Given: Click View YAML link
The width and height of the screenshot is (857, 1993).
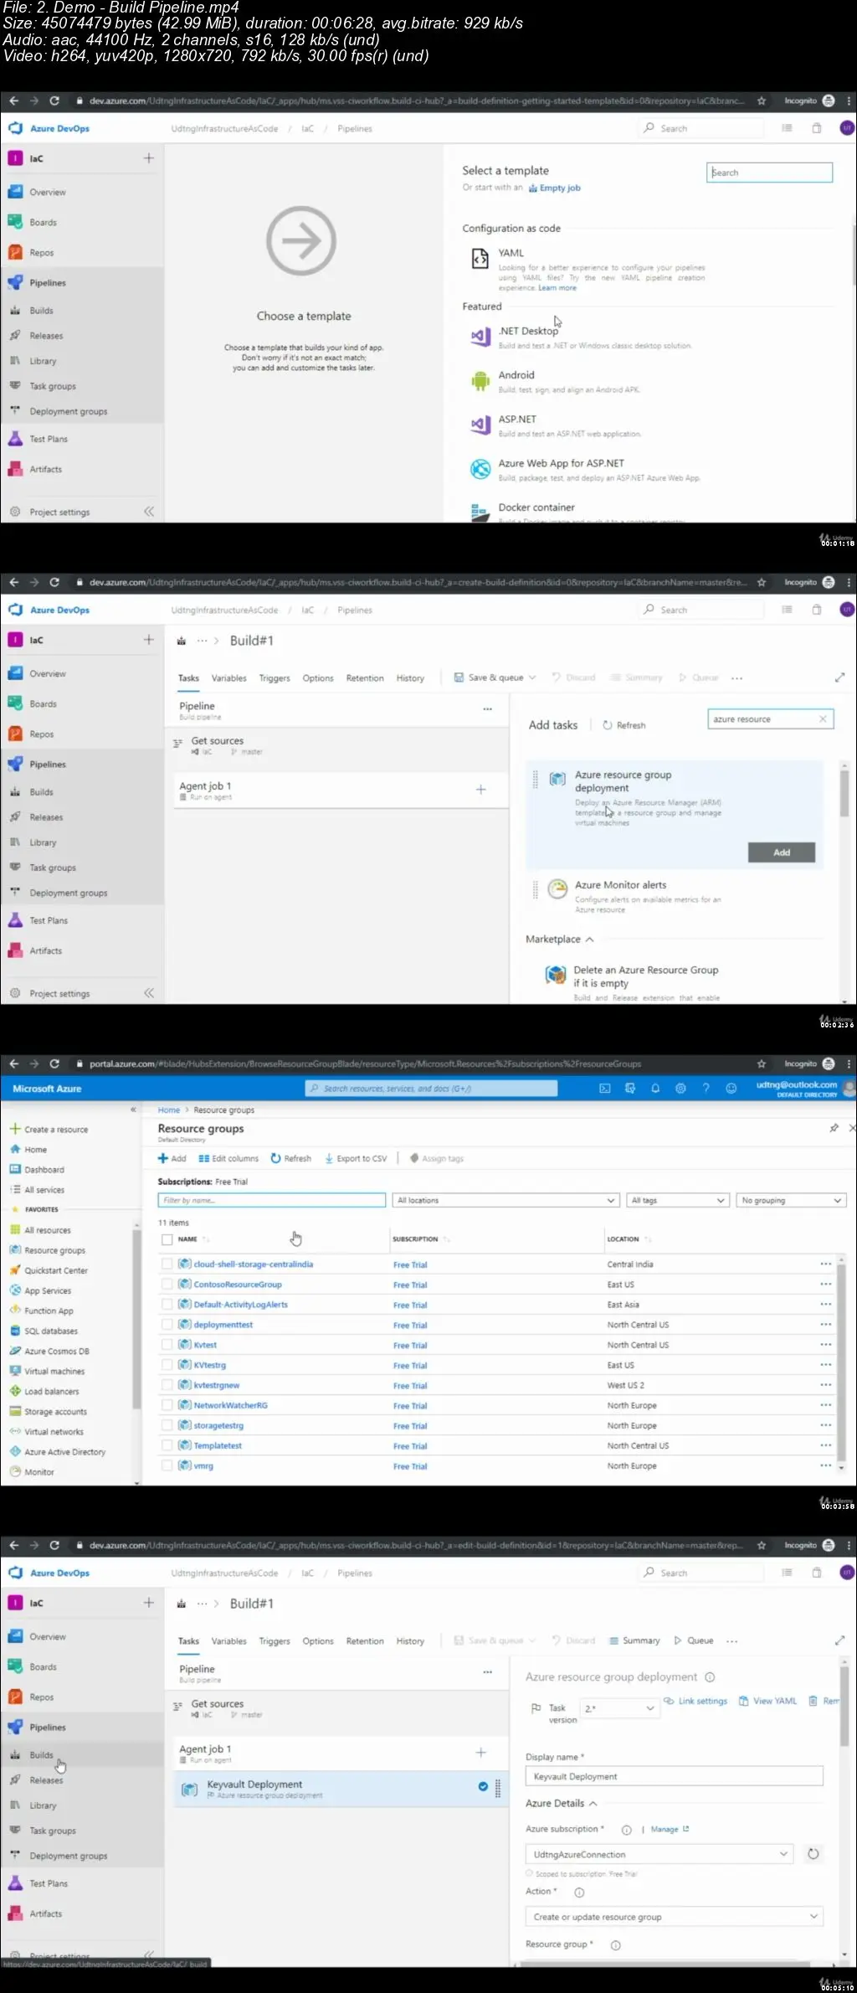Looking at the screenshot, I should coord(767,1701).
